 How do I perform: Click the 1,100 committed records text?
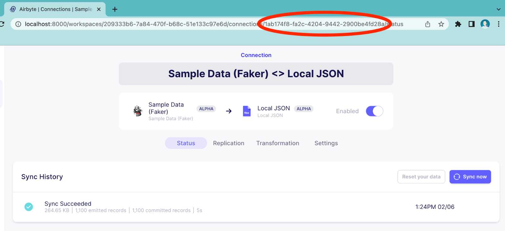pyautogui.click(x=161, y=211)
